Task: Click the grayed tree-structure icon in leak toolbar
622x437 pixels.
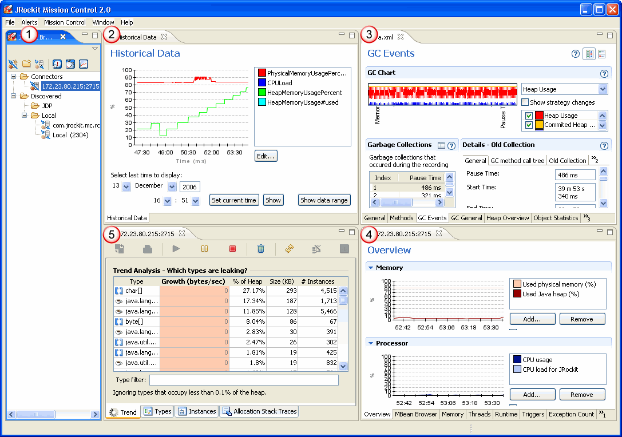Action: 316,249
